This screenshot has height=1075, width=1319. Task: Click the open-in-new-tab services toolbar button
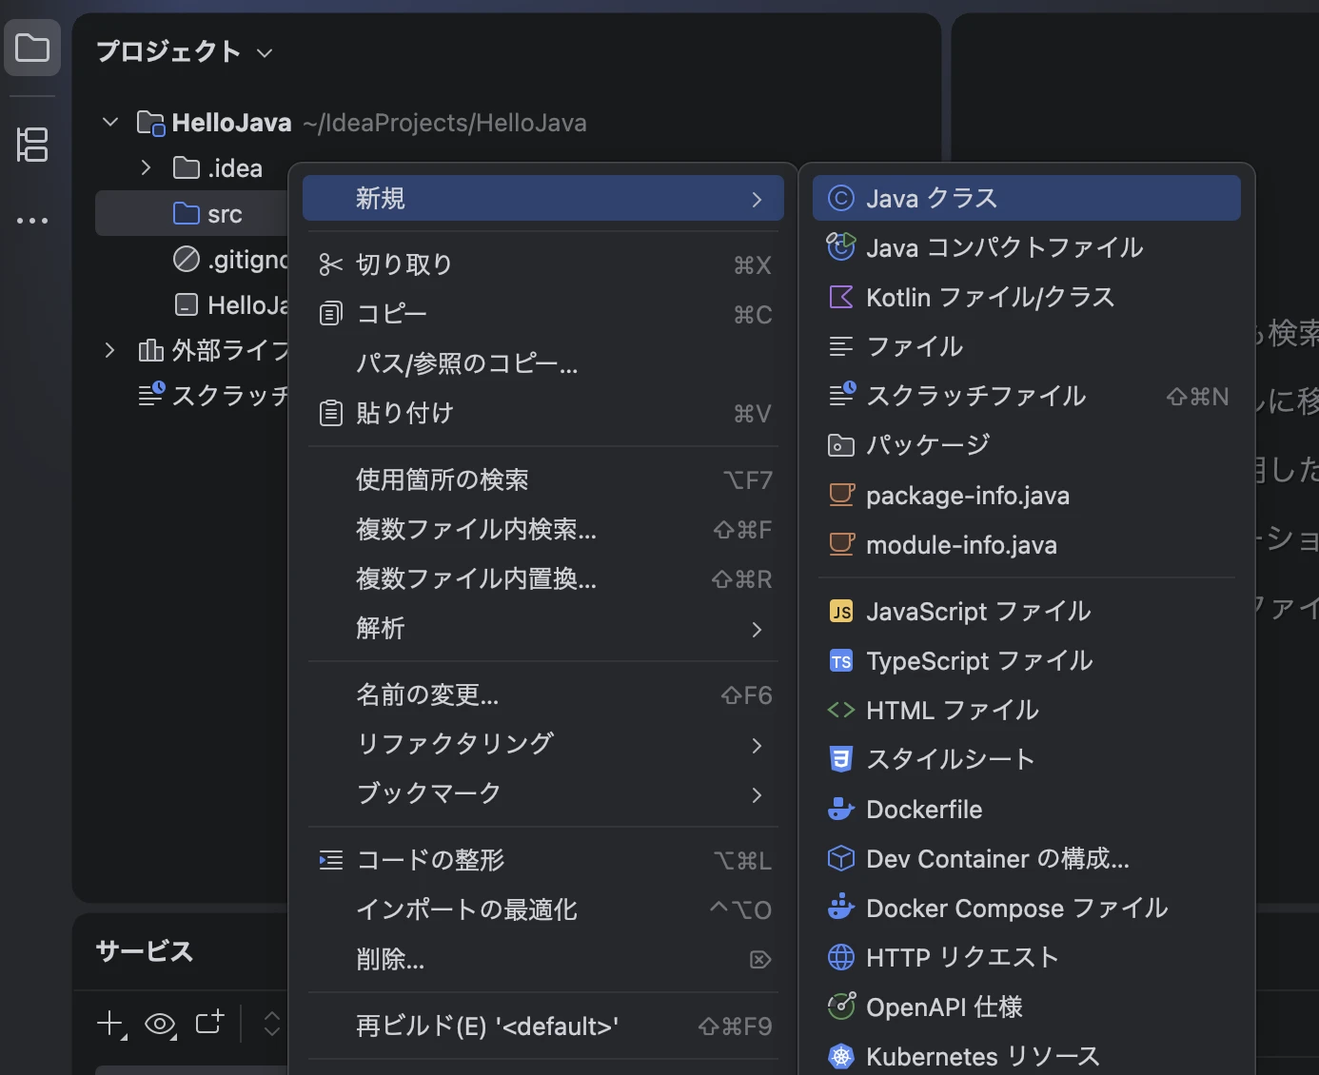(x=209, y=1023)
